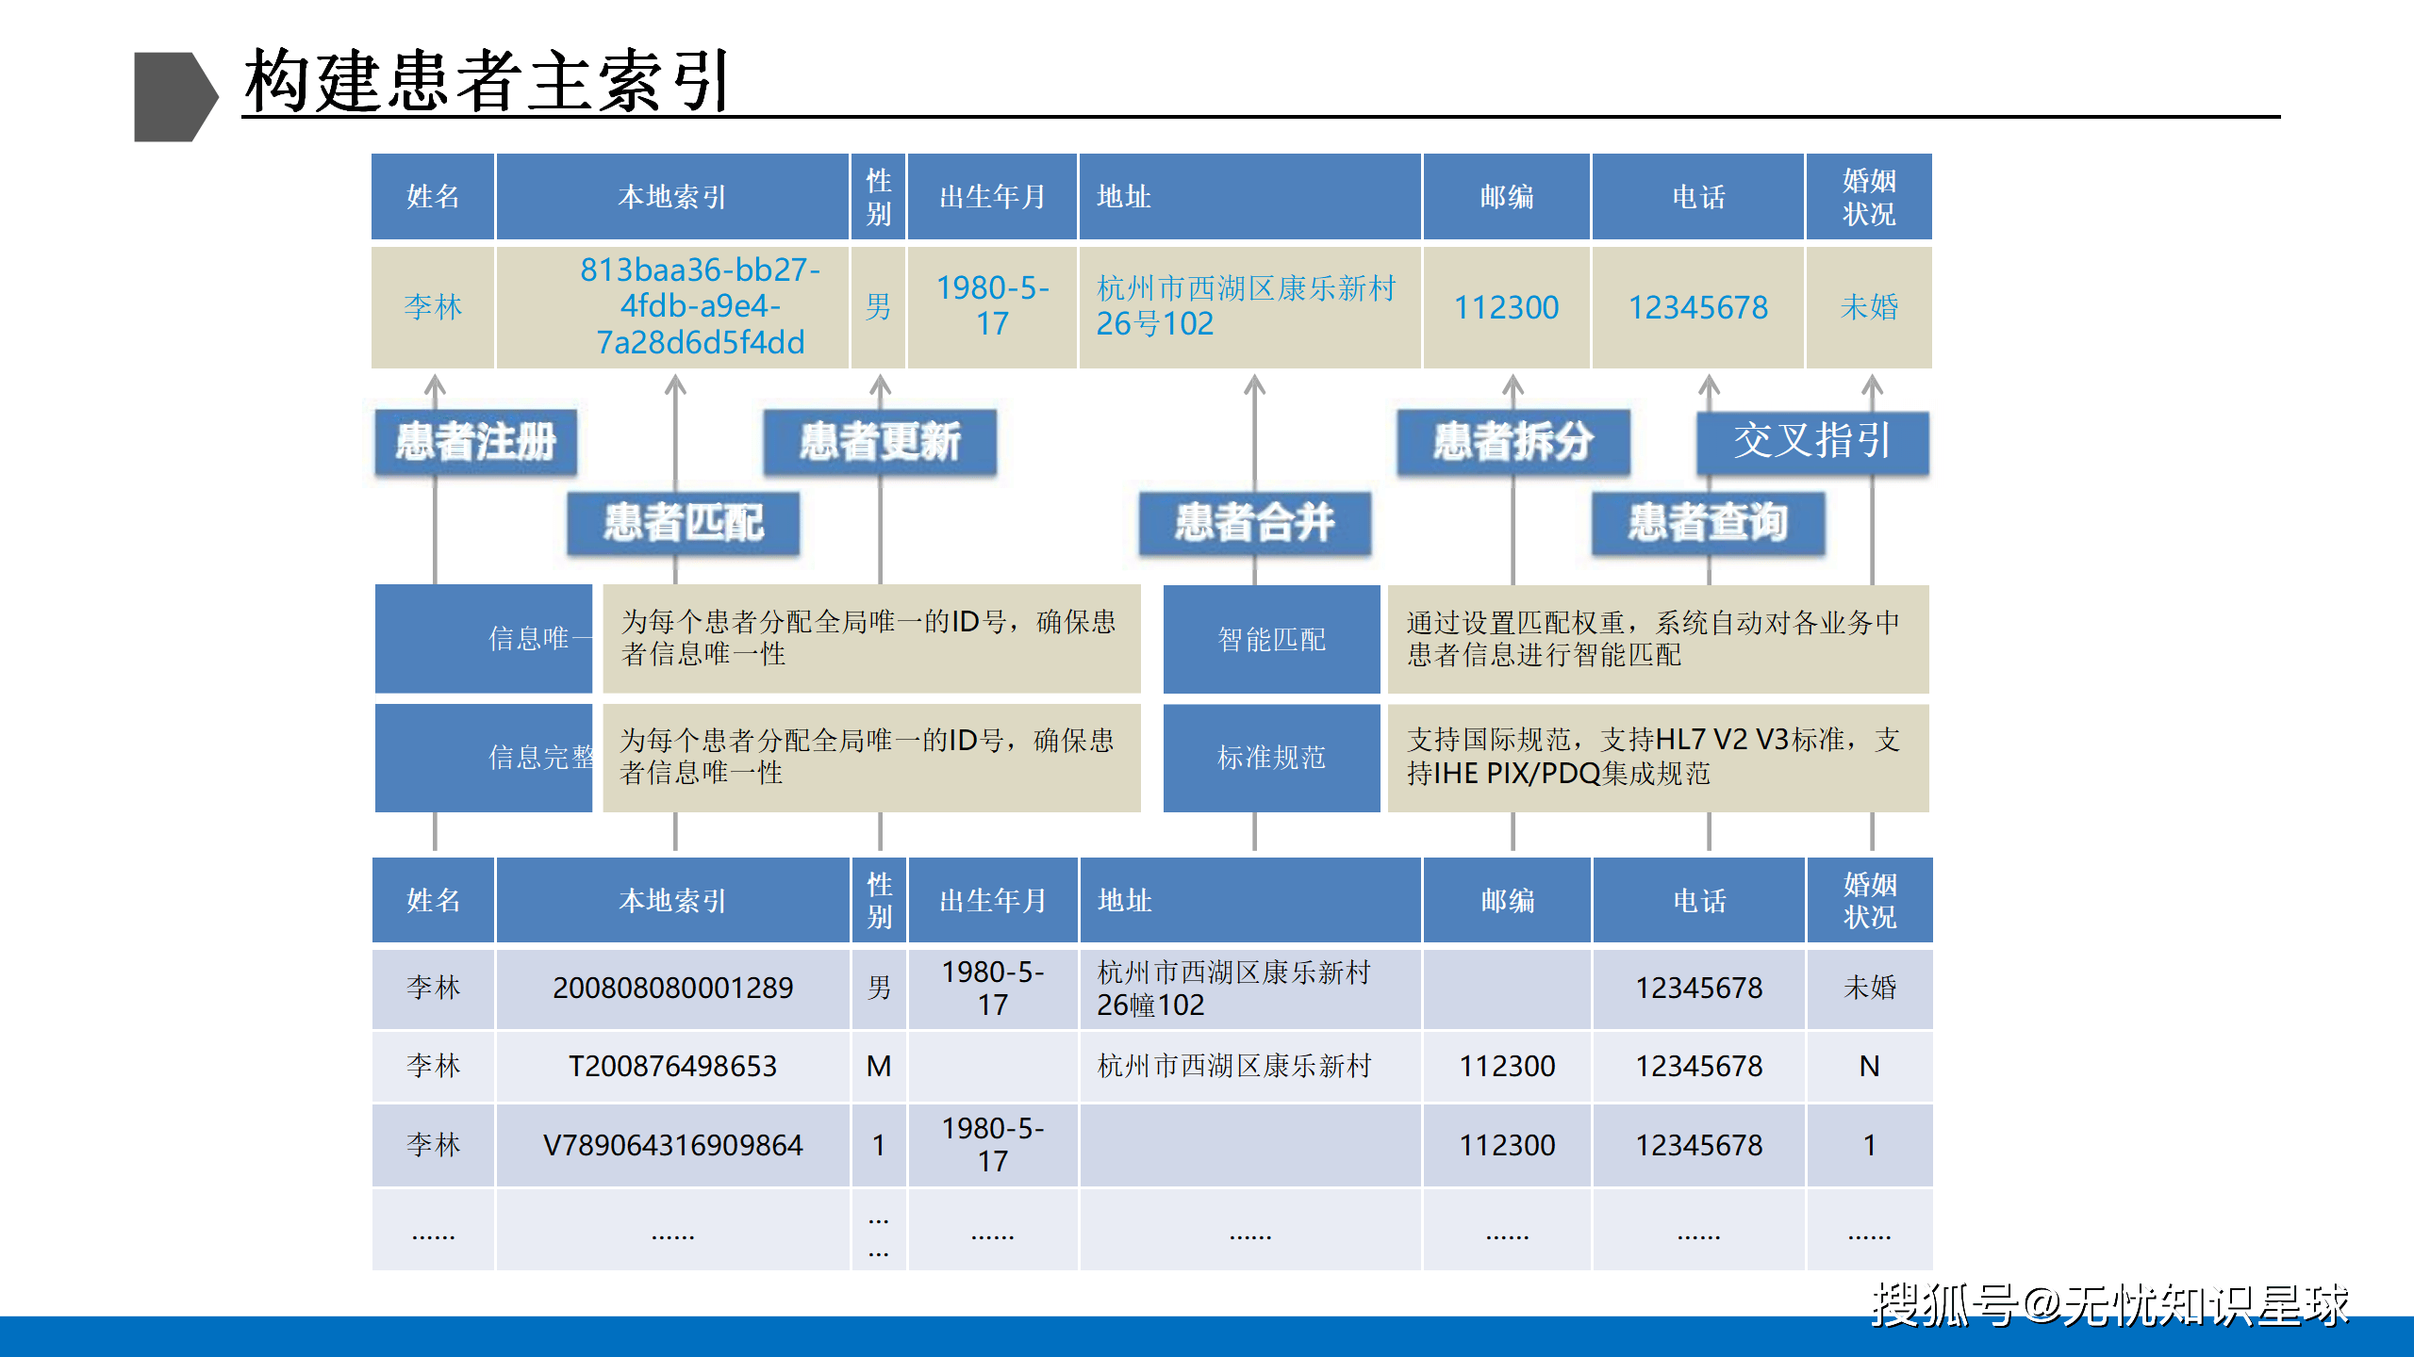This screenshot has height=1357, width=2414.
Task: Click the 患者拆分 function block
Action: coord(1513,442)
